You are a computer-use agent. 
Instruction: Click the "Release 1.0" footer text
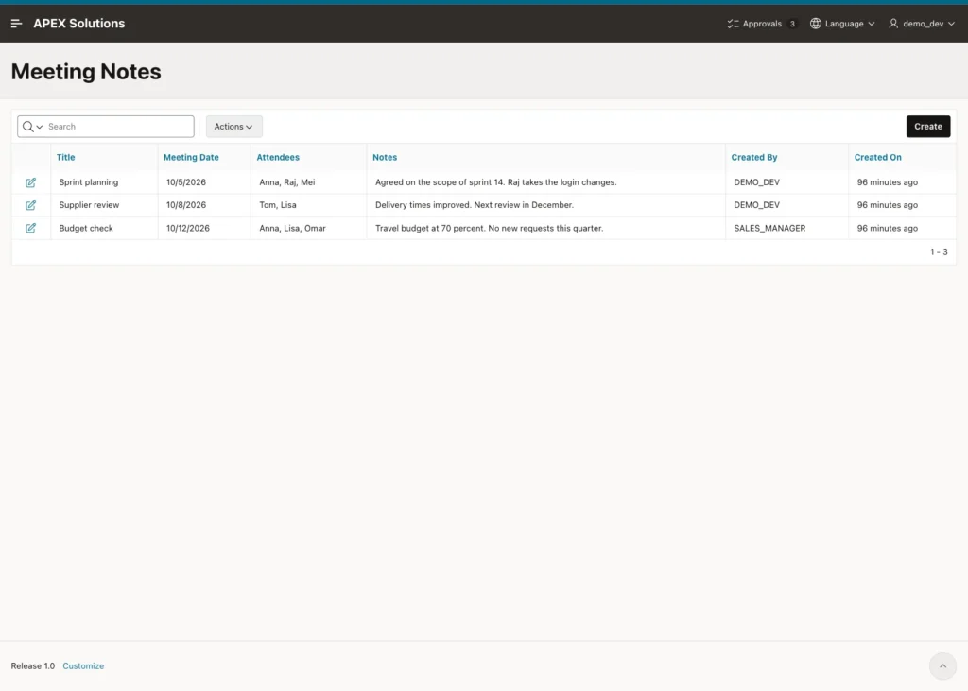(x=33, y=665)
